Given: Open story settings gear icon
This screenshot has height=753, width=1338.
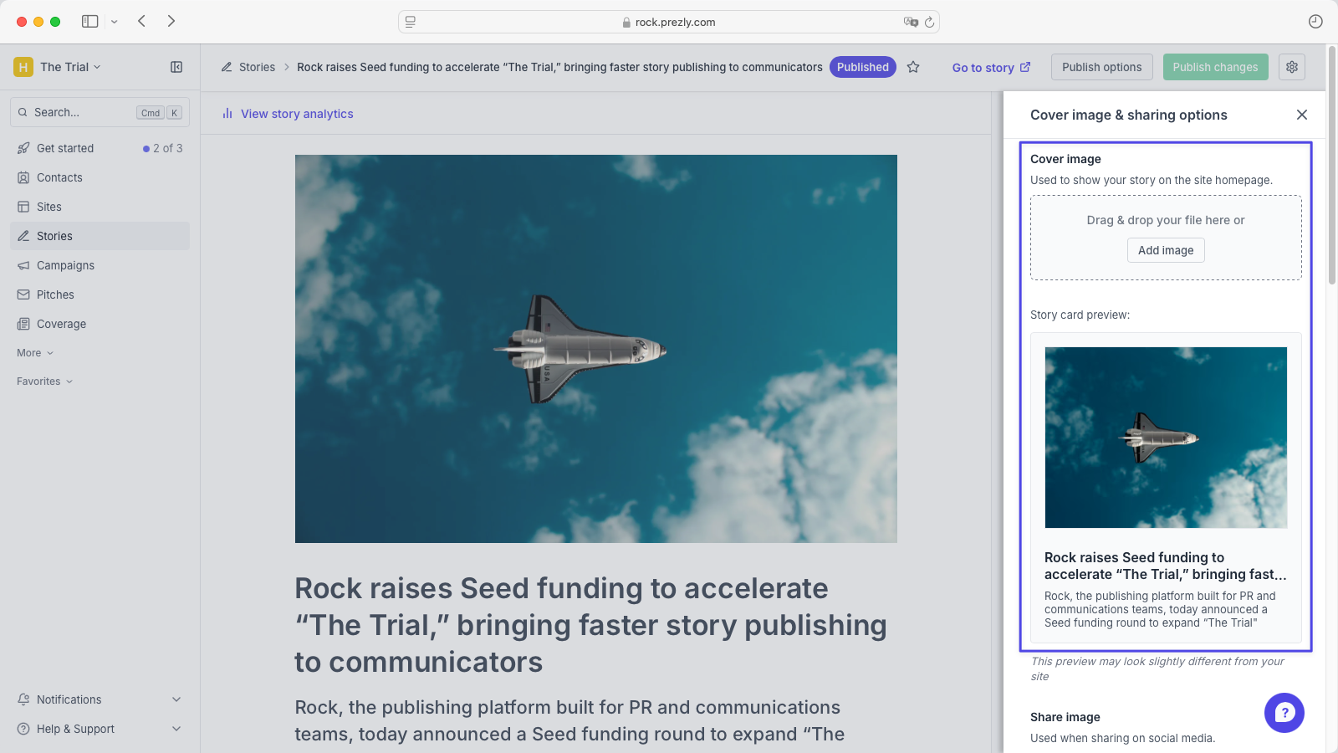Looking at the screenshot, I should coord(1292,67).
